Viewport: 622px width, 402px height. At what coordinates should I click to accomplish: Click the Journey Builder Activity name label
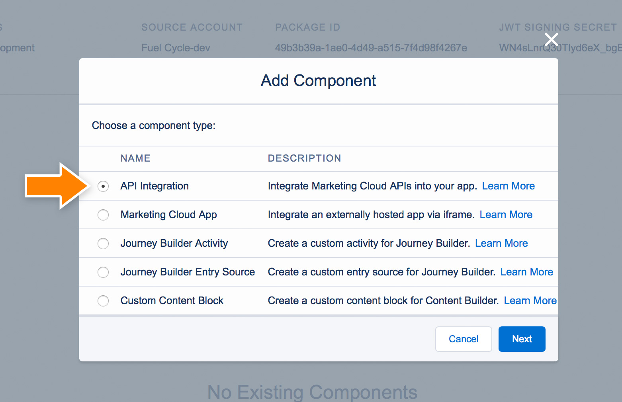[174, 243]
